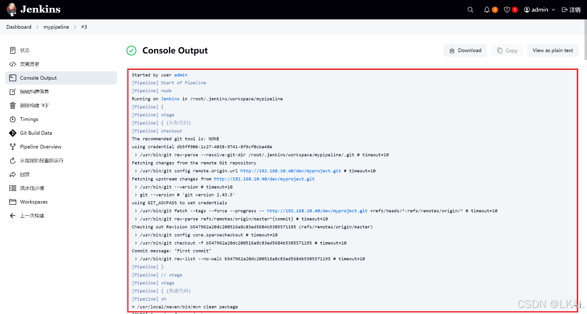Image resolution: width=587 pixels, height=314 pixels.
Task: Open Workspaces sidebar item
Action: (x=61, y=202)
